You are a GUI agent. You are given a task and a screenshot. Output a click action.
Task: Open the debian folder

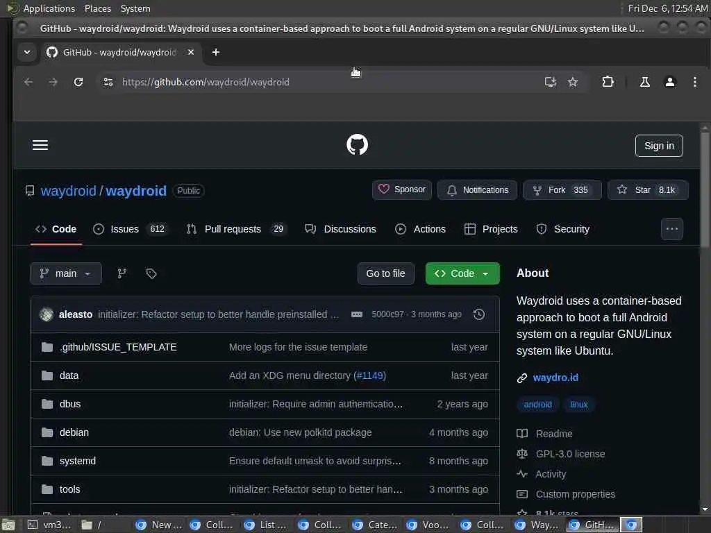pyautogui.click(x=74, y=433)
